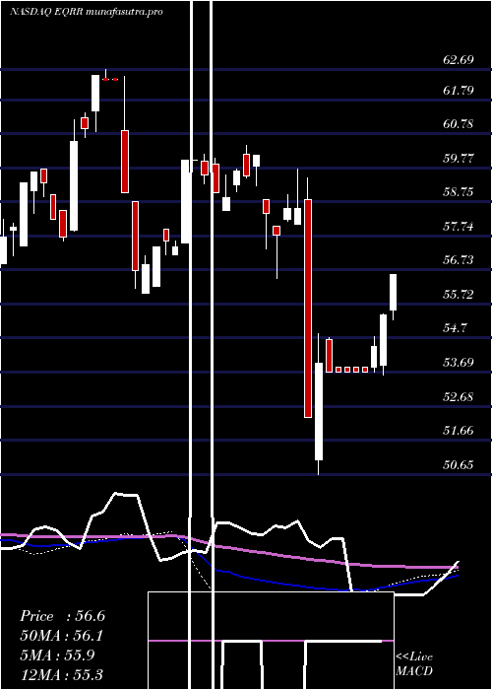492x690 pixels.
Task: Click the 57.74 price axis label
Action: pos(459,227)
